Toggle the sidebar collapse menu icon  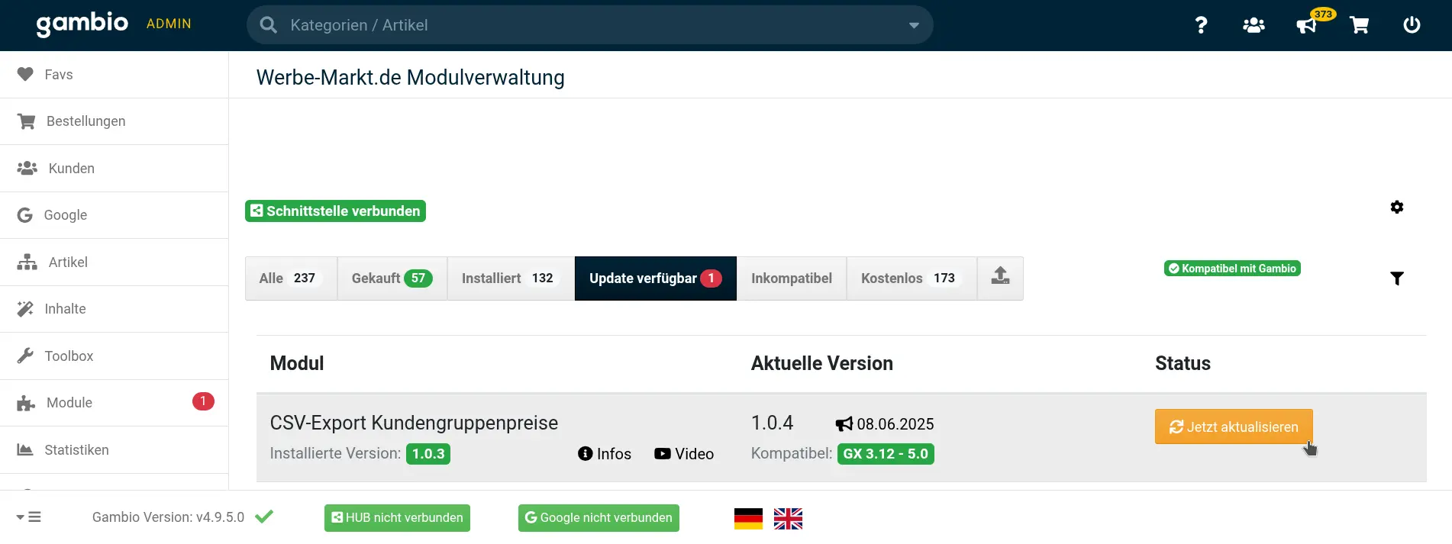(x=29, y=517)
